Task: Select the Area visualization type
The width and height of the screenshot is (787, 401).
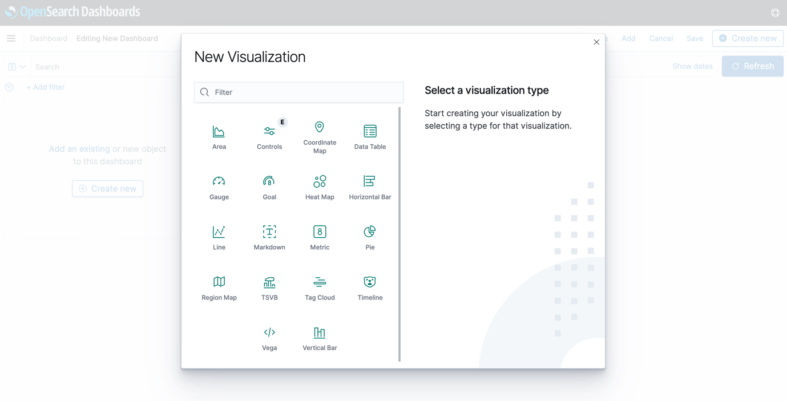Action: (219, 137)
